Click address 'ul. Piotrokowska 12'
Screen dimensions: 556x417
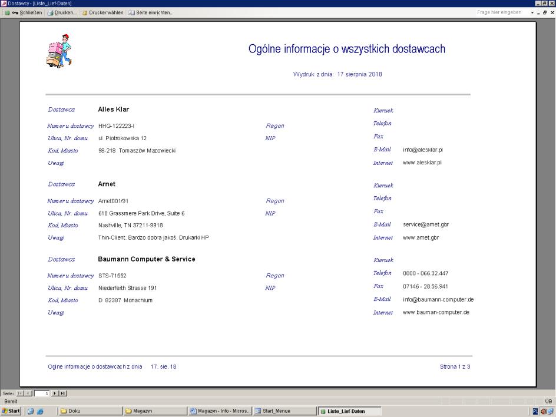(123, 138)
